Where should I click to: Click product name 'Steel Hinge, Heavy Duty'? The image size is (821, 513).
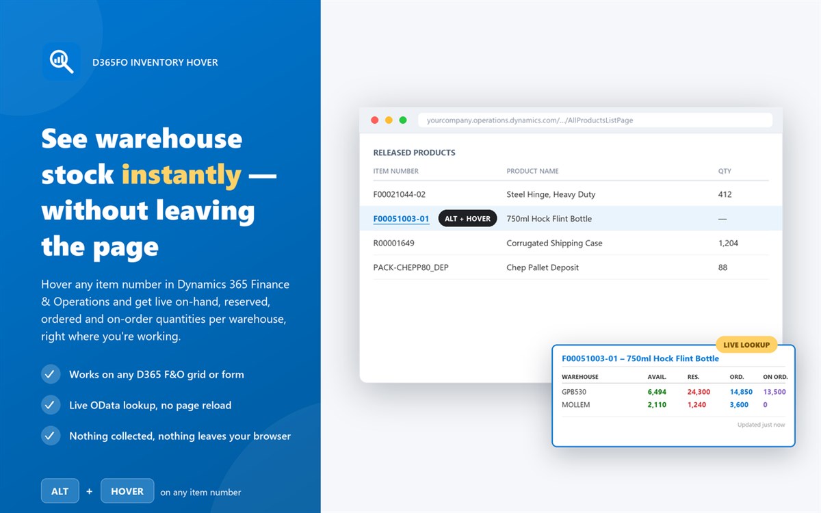551,194
